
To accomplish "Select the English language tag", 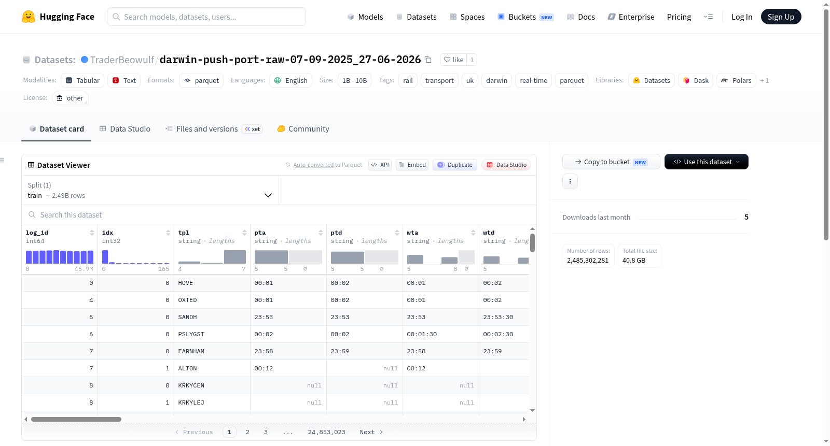I will pyautogui.click(x=290, y=80).
